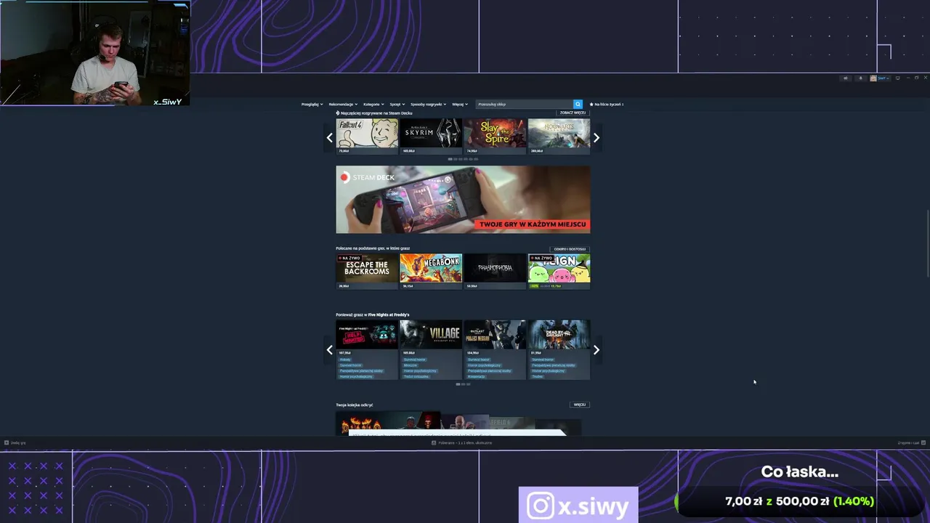Open the Steam announcements megaphone icon
930x523 pixels.
(x=845, y=78)
